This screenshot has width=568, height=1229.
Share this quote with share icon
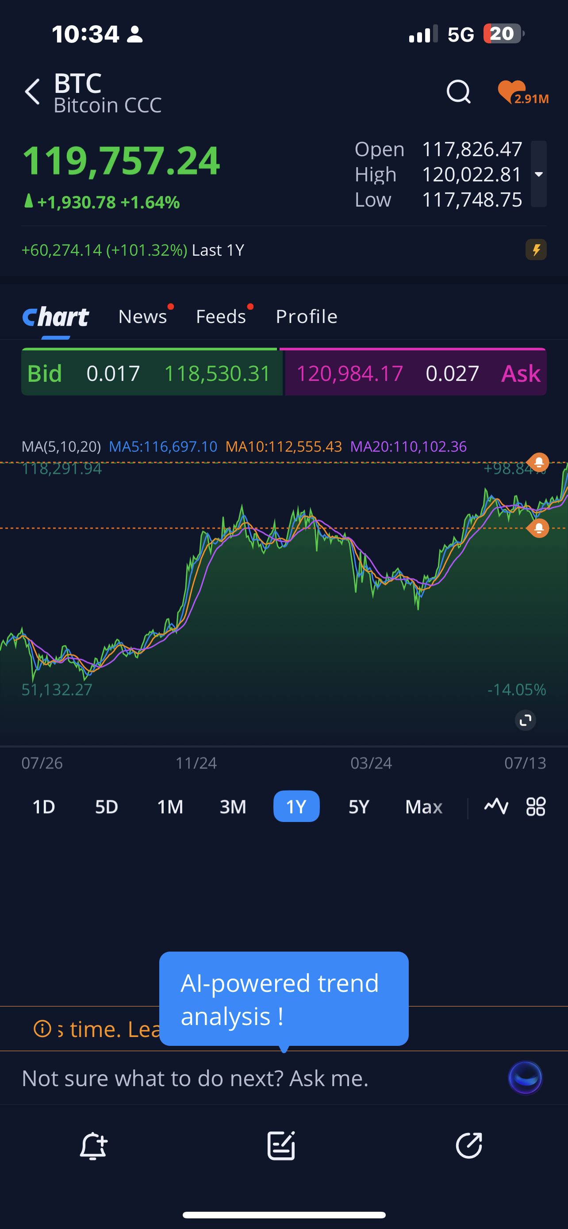click(469, 1145)
